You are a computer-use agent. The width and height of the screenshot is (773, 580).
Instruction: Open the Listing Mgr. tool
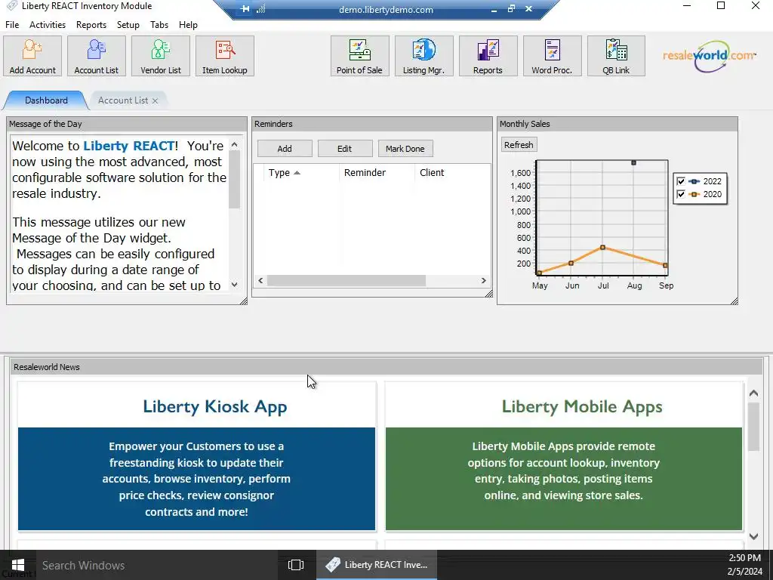423,56
